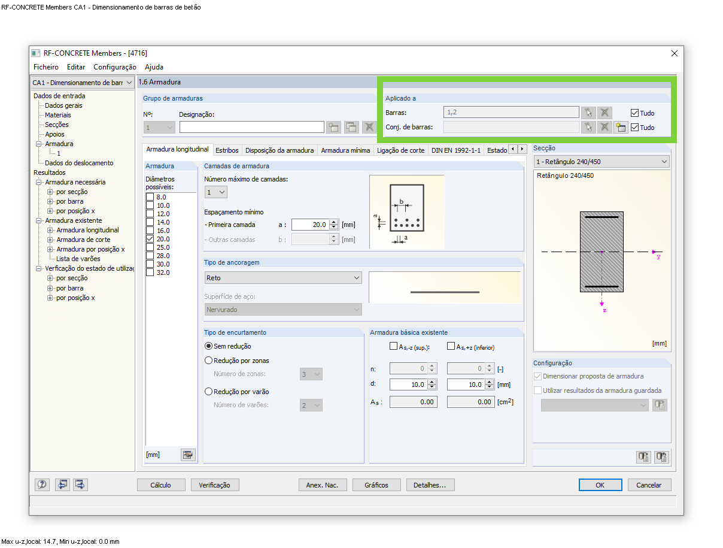This screenshot has width=723, height=548.
Task: Open the Ajuda menu
Action: (154, 67)
